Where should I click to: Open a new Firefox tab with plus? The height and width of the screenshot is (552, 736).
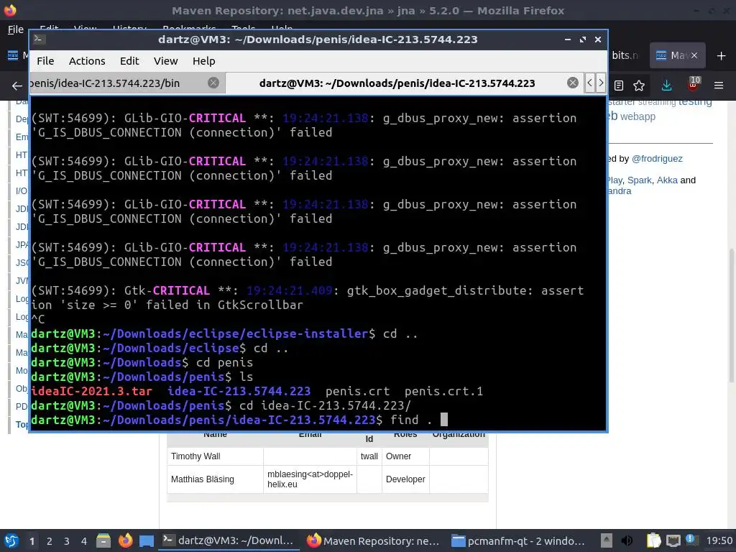click(x=722, y=56)
